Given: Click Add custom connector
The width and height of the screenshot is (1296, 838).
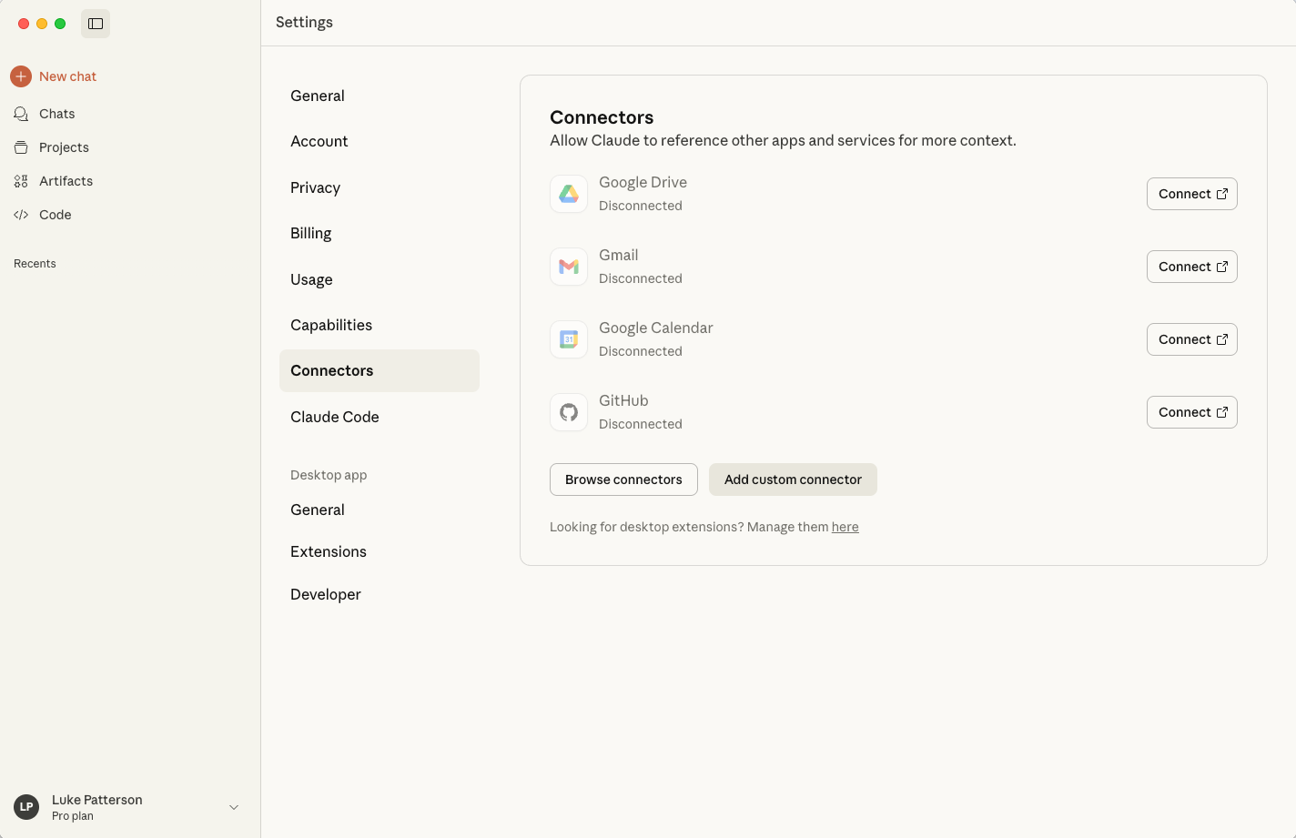Looking at the screenshot, I should point(793,480).
